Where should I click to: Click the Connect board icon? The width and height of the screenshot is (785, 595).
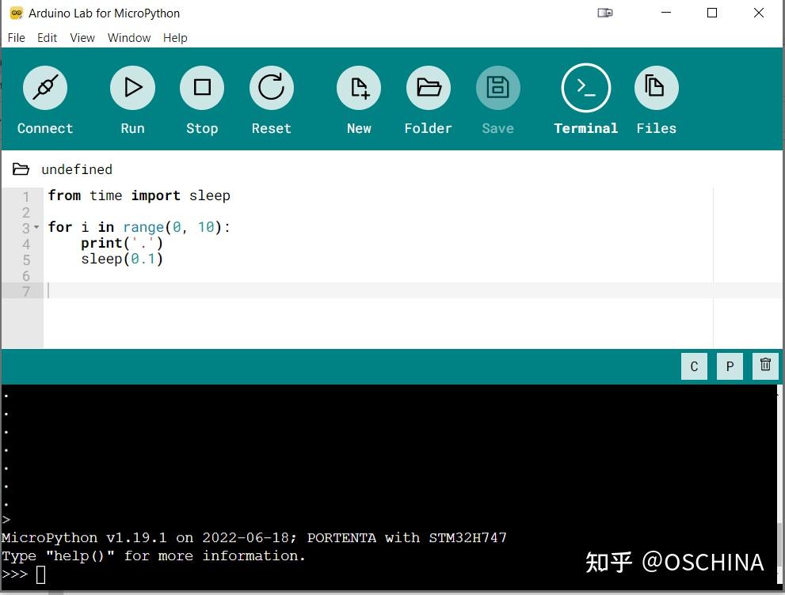[45, 88]
